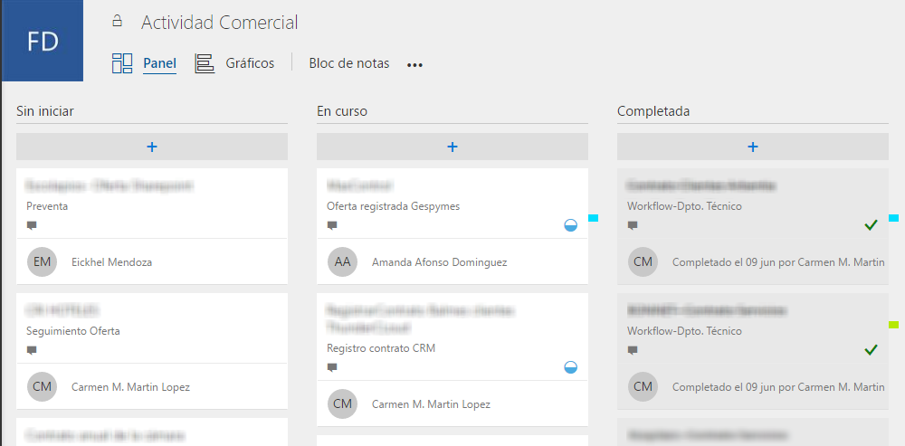Add a task to Completada column
Screen dimensions: 905x446
[752, 147]
